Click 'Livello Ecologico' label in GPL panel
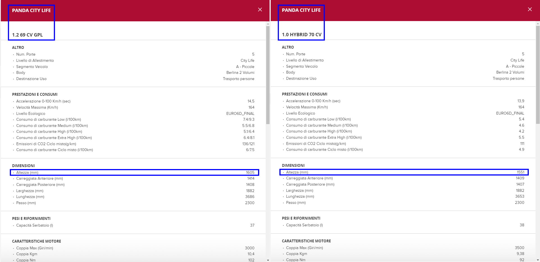The width and height of the screenshot is (540, 262). pyautogui.click(x=31, y=113)
